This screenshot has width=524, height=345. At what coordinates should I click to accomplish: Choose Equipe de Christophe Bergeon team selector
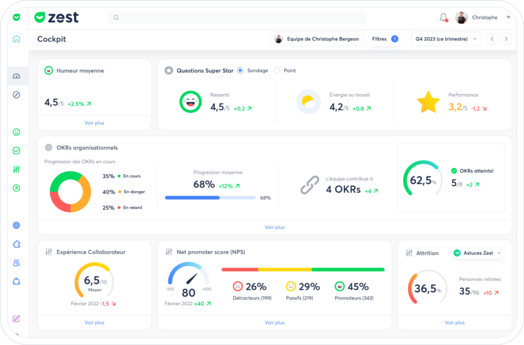pos(317,39)
